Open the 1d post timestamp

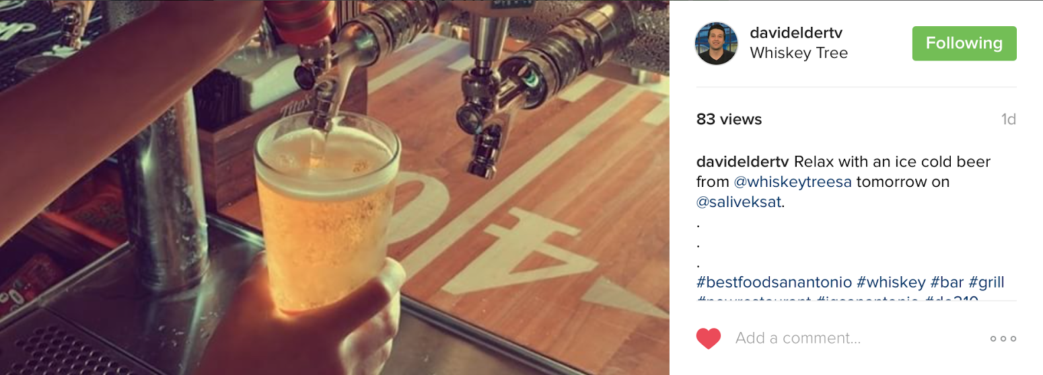click(x=1008, y=120)
